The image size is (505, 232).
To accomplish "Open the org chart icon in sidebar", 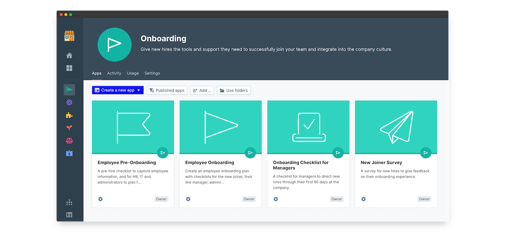I will 69,203.
